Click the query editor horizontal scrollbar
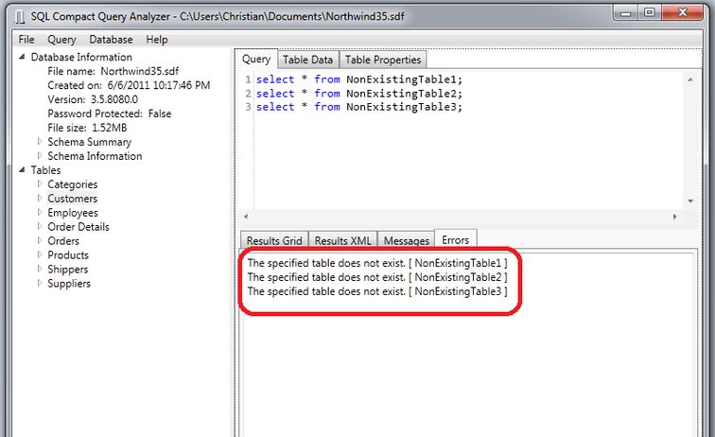This screenshot has height=437, width=715. 463,216
